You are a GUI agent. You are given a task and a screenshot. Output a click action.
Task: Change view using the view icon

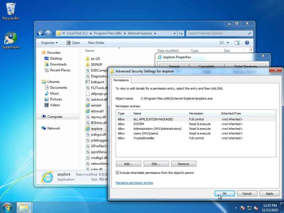point(222,43)
